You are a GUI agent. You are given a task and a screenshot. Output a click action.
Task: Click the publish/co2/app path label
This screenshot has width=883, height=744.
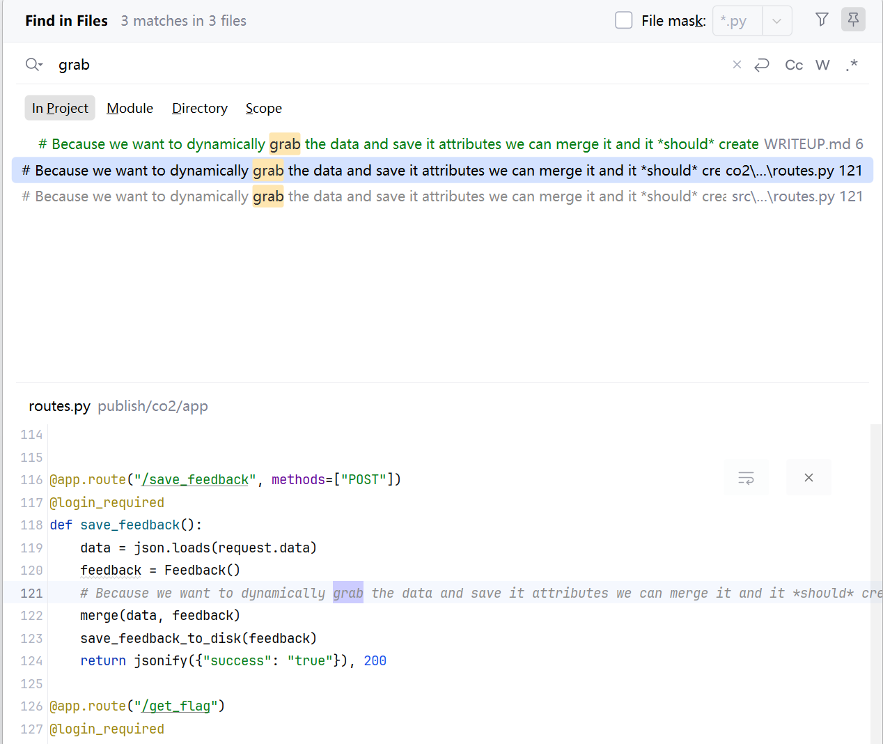153,406
